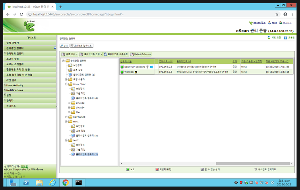The height and width of the screenshot is (190, 300).
Task: Click policy icon under test1
Action: click(x=73, y=126)
